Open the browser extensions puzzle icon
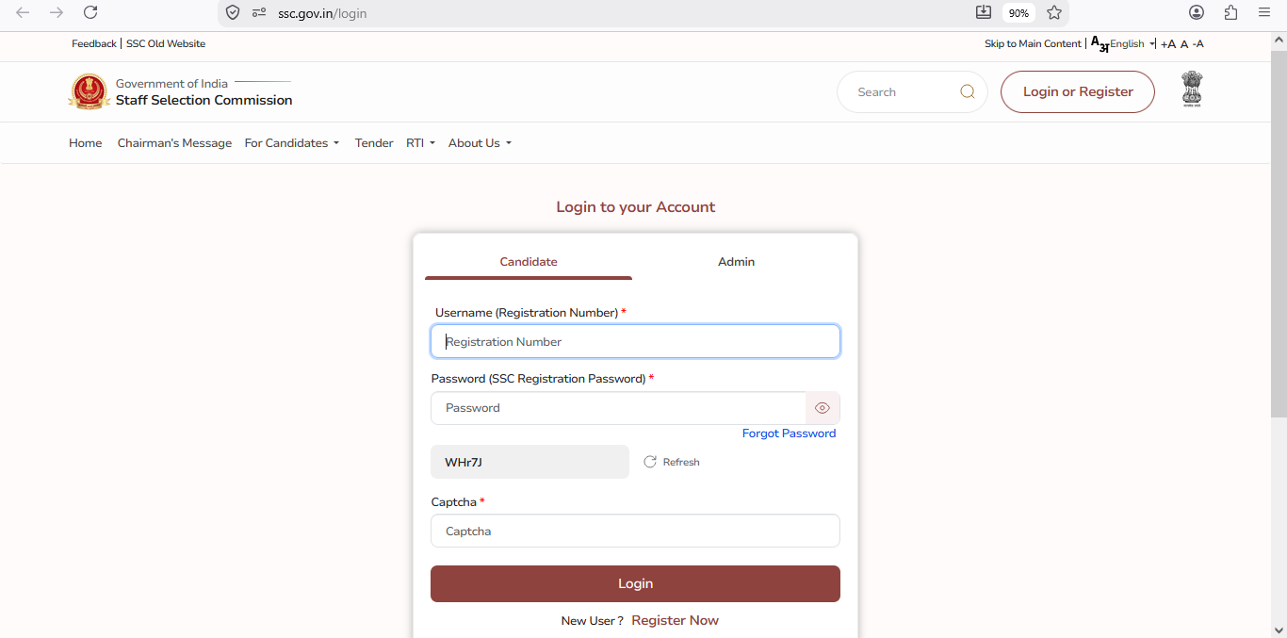The height and width of the screenshot is (638, 1287). tap(1230, 12)
